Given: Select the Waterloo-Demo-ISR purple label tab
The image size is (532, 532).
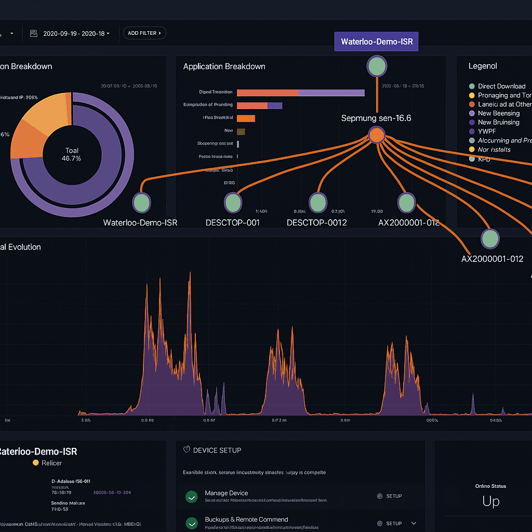Looking at the screenshot, I should (376, 42).
